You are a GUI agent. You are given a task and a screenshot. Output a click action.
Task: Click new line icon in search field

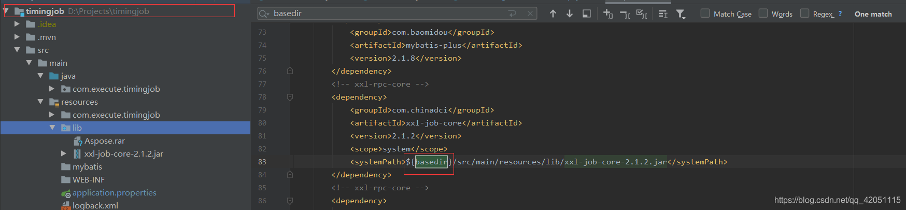click(x=513, y=13)
